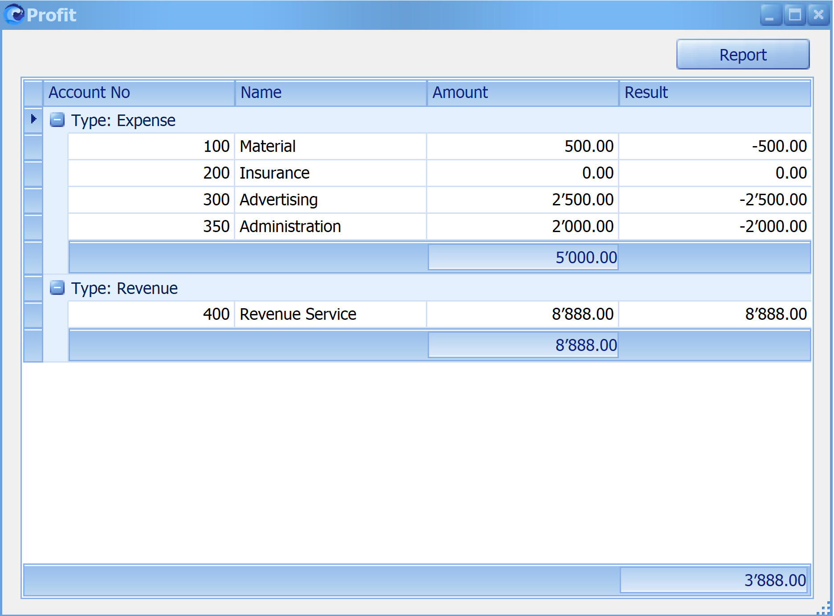Click Administration amount 2'000.00 cell
This screenshot has width=834, height=616.
[523, 226]
